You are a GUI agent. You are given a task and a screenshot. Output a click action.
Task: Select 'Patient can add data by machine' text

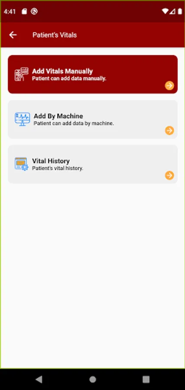(74, 123)
